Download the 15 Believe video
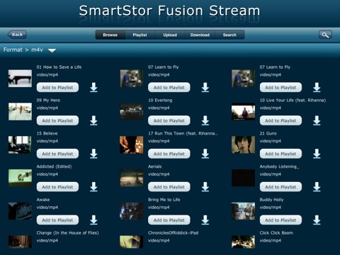 (x=93, y=154)
